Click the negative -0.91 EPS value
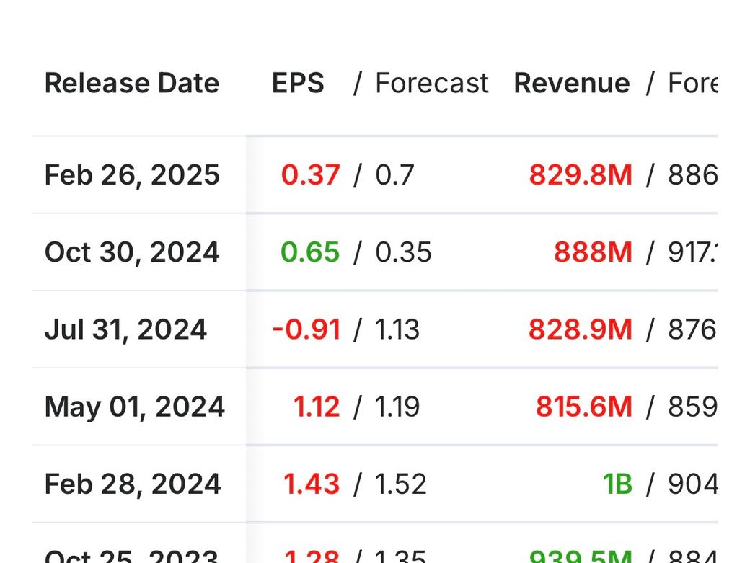 pos(306,329)
